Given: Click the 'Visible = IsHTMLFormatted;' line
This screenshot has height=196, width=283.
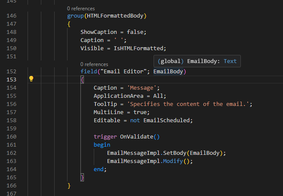Looking at the screenshot, I should (x=123, y=48).
